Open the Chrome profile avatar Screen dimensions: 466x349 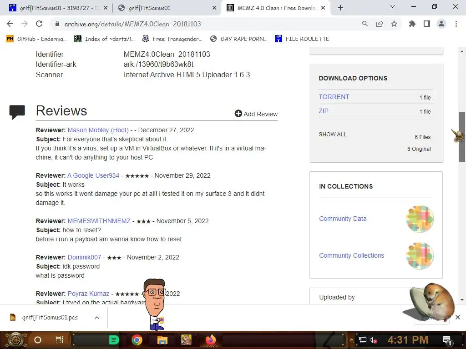[441, 24]
